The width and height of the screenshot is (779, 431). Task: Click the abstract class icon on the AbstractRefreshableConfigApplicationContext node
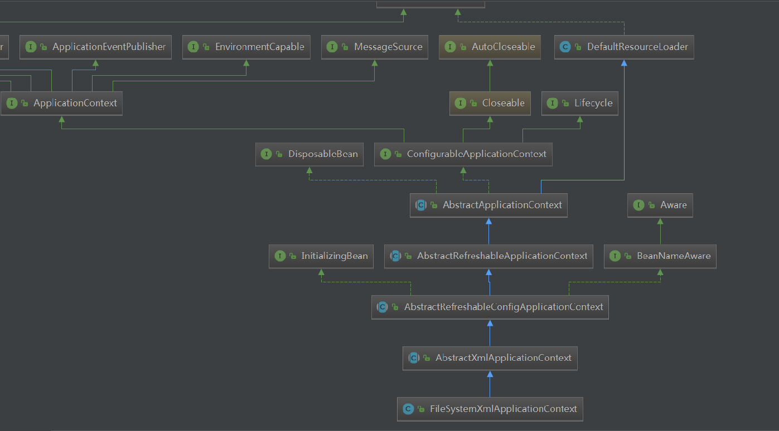coord(383,307)
